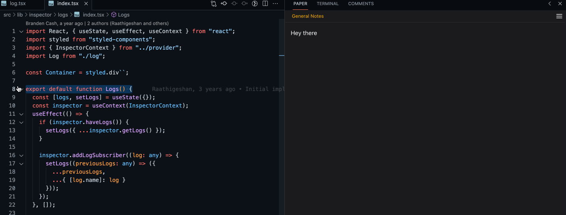Click the purple cube icon beside Logs
This screenshot has width=566, height=215.
tap(113, 15)
